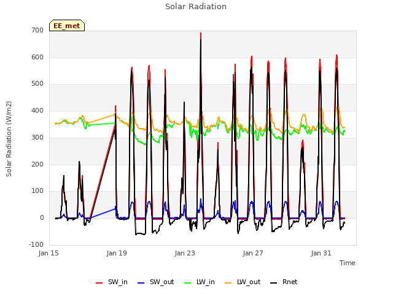Click the 400 y-axis tick label

click(x=37, y=110)
